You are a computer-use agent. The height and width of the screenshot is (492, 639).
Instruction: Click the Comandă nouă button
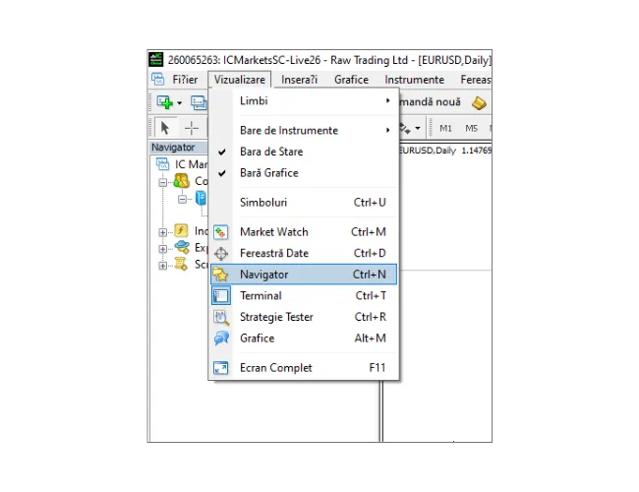point(430,102)
